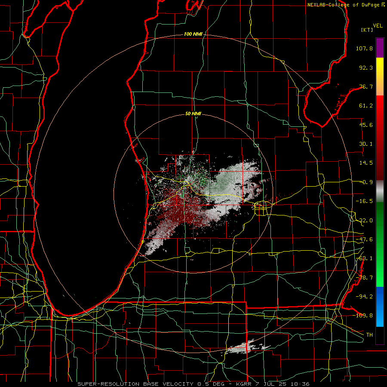
Task: Click the 50 NMI range ring label
Action: (x=193, y=114)
